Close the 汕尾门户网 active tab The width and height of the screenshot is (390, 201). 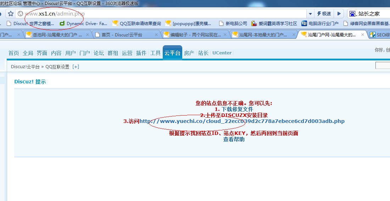tap(363, 35)
